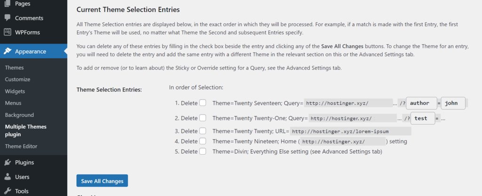
Task: Tick Delete checkbox for Twenty Nineteen entry
Action: 202,141
